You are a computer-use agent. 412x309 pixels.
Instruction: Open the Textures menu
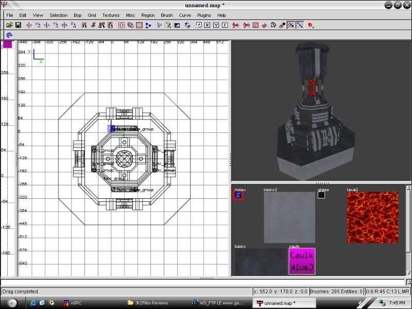[x=110, y=15]
